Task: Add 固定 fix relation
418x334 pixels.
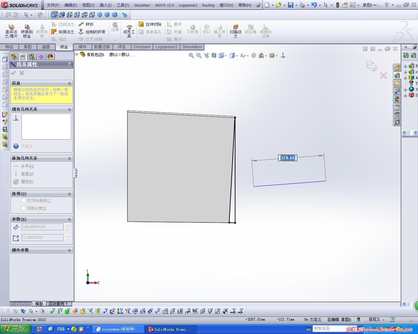Action: click(x=24, y=182)
